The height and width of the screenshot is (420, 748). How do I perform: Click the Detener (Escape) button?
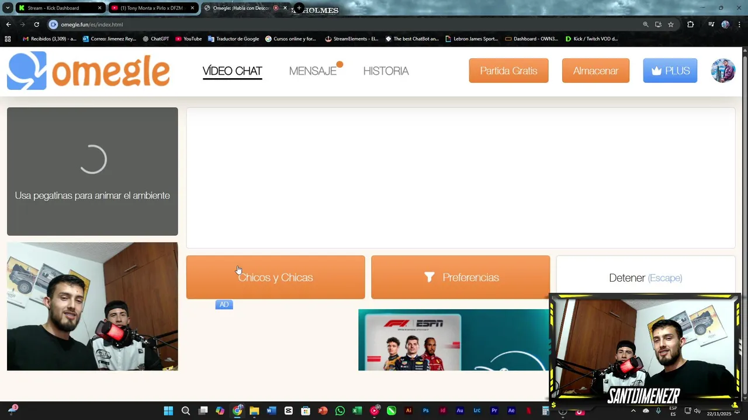645,278
